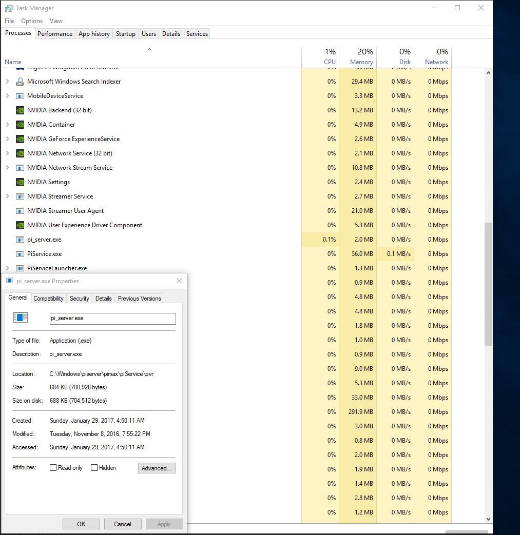Click NVIDIA Streamer User Agent process name
Viewport: 520px width, 535px height.
coord(65,211)
